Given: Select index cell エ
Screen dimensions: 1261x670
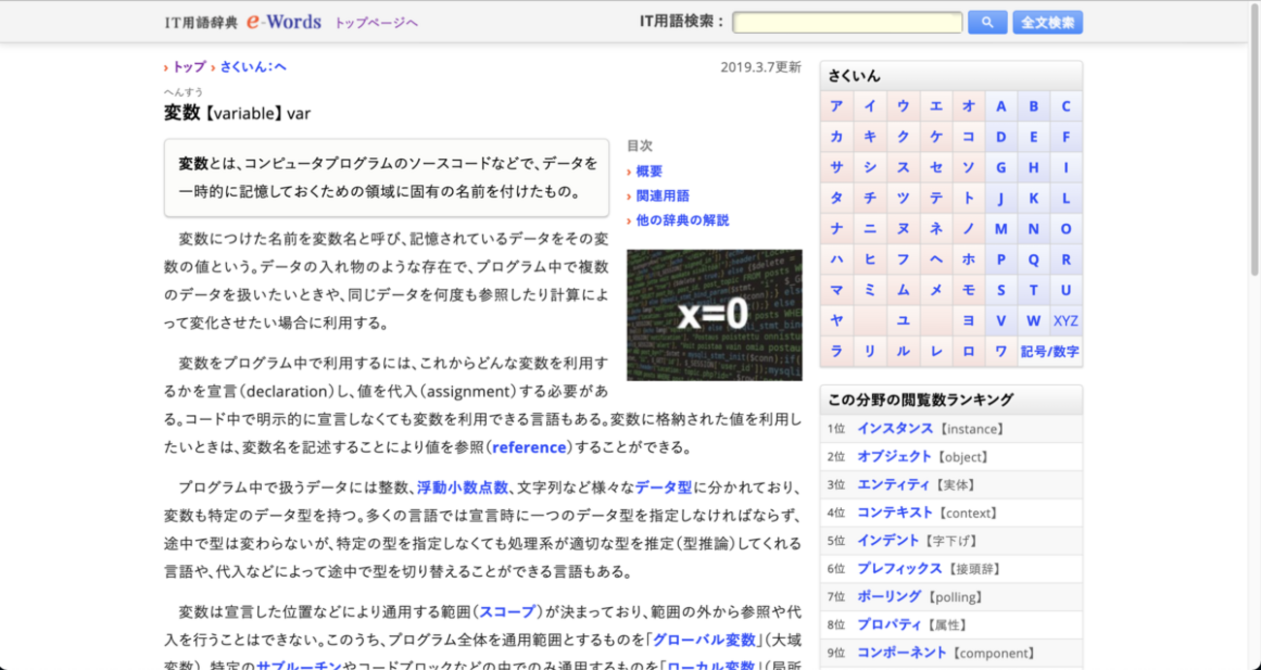Looking at the screenshot, I should click(936, 107).
